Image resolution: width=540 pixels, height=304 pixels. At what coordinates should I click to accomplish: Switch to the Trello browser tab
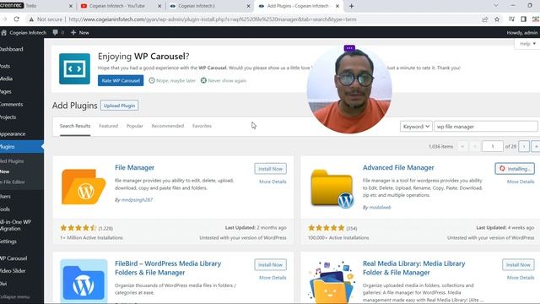pos(36,6)
